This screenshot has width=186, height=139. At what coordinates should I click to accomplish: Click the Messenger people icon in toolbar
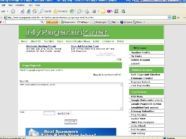tap(123, 11)
